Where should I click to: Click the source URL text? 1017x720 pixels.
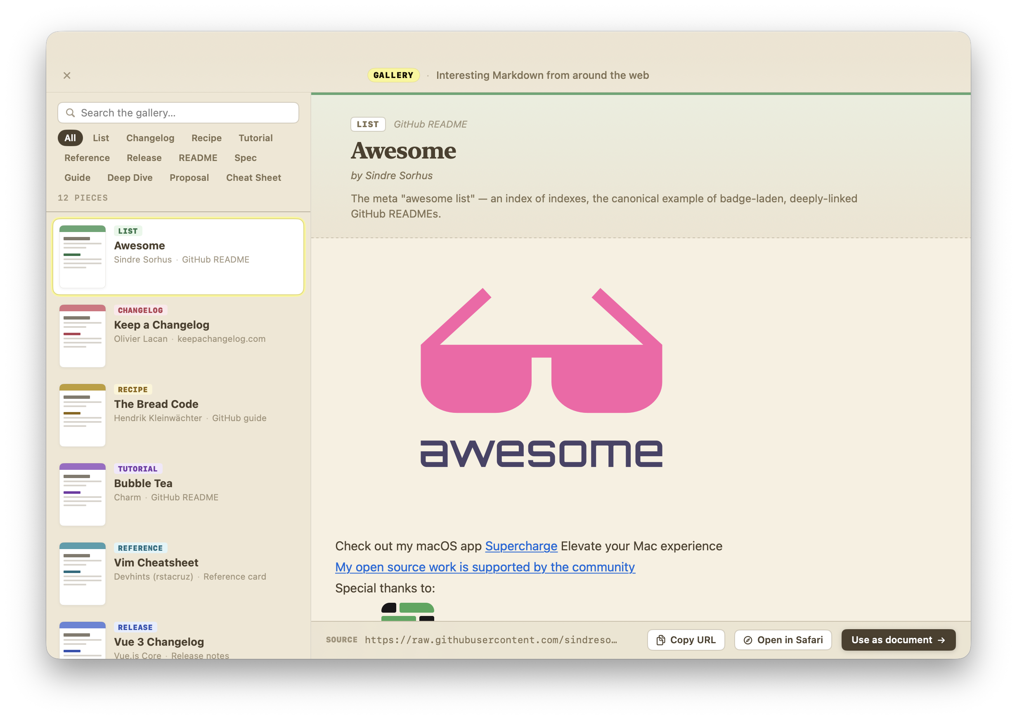click(491, 640)
